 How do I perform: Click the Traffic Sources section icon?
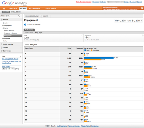[x=2, y=44]
